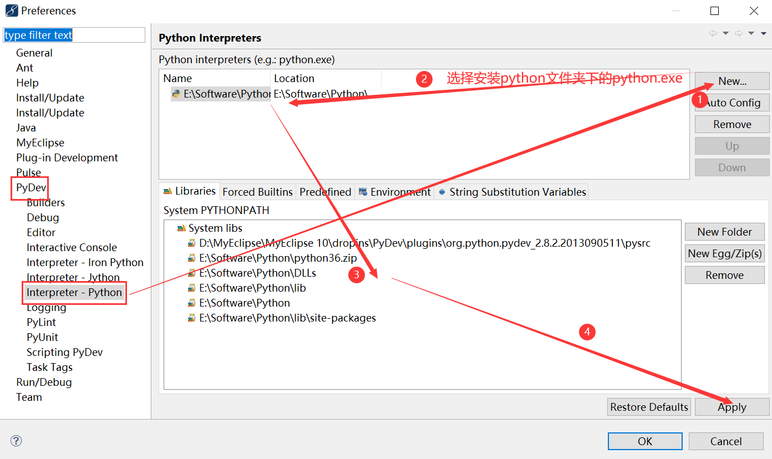
Task: Switch to the Libraries tab
Action: click(x=189, y=191)
